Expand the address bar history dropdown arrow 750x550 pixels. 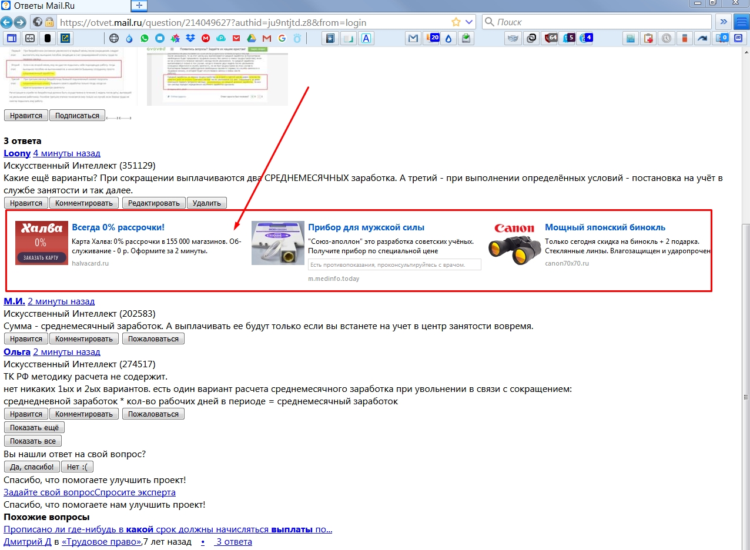click(469, 22)
